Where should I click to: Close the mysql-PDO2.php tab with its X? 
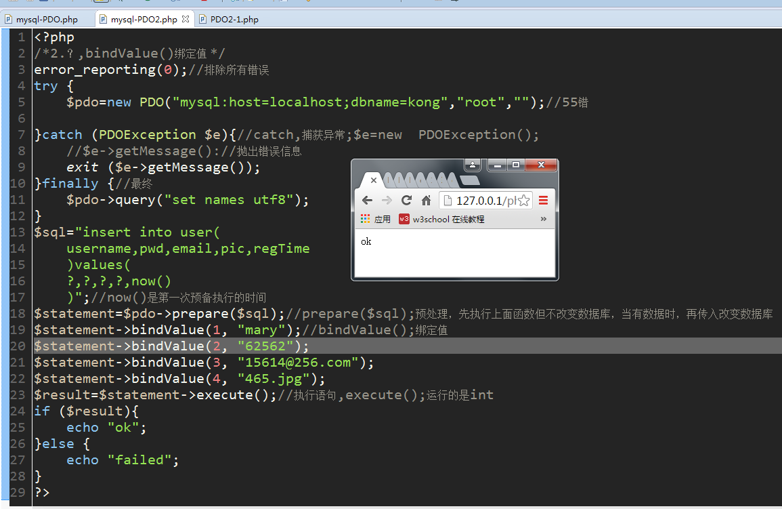(186, 19)
